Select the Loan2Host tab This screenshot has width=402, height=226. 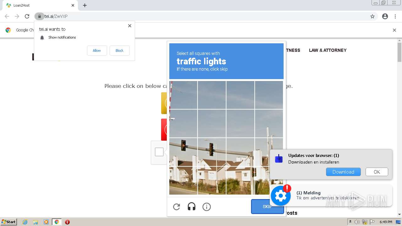(40, 5)
